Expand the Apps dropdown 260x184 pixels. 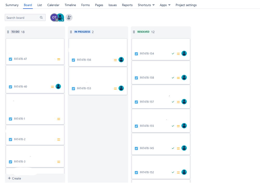[165, 5]
